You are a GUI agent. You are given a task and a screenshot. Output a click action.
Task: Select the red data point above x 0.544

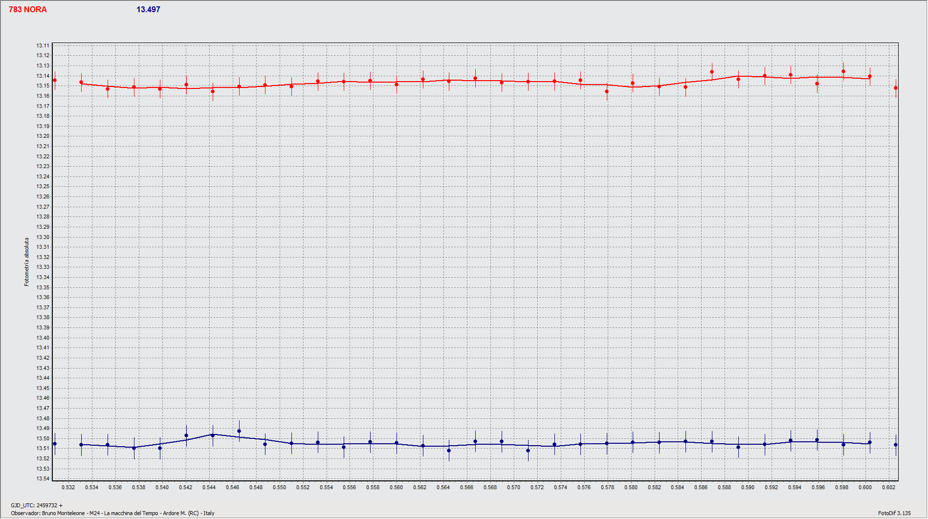[x=213, y=91]
